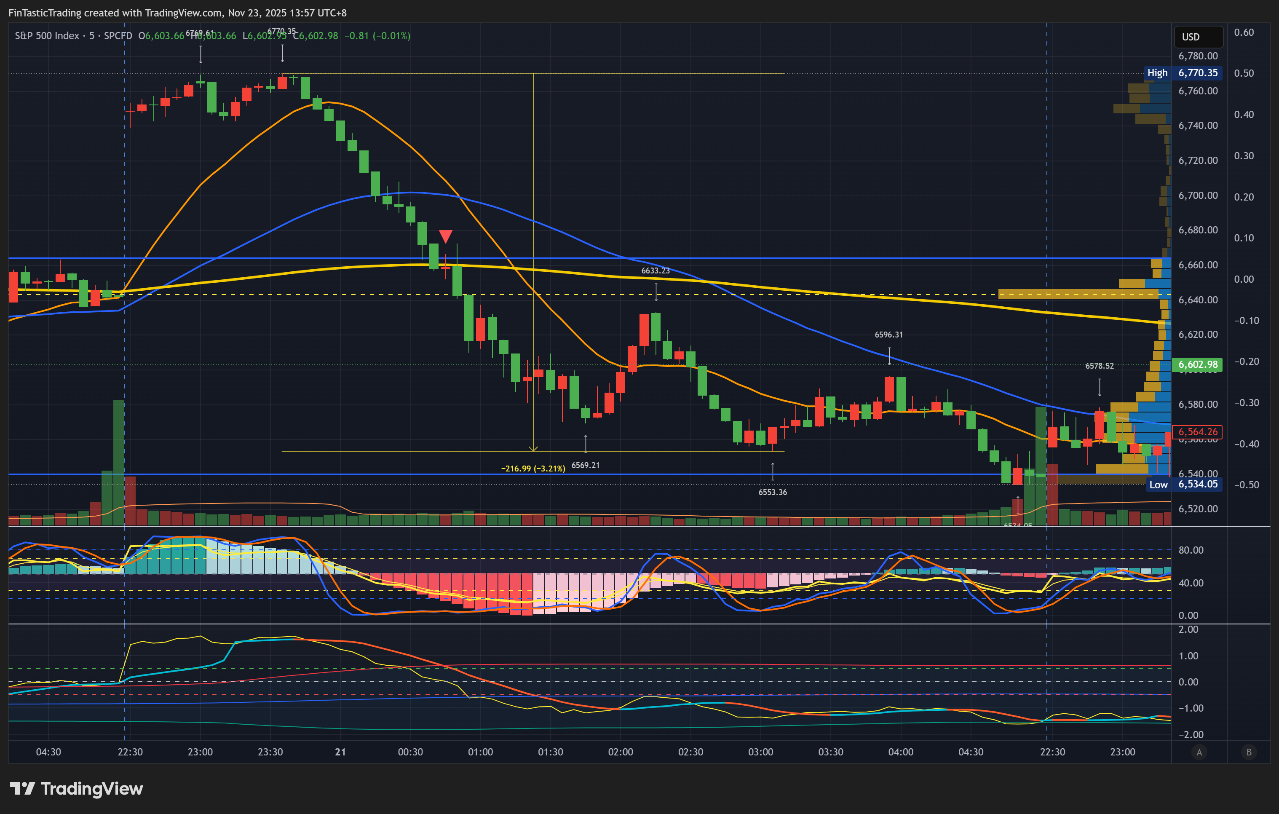Toggle the B scale button
Viewport: 1279px width, 814px height.
click(1249, 752)
